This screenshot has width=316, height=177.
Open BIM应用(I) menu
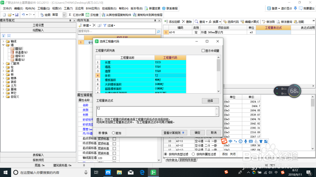point(93,9)
